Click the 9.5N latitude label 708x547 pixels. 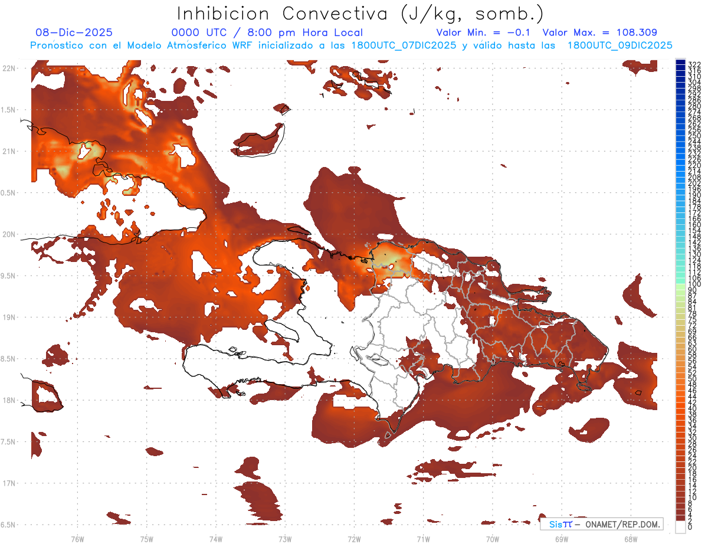coord(8,276)
